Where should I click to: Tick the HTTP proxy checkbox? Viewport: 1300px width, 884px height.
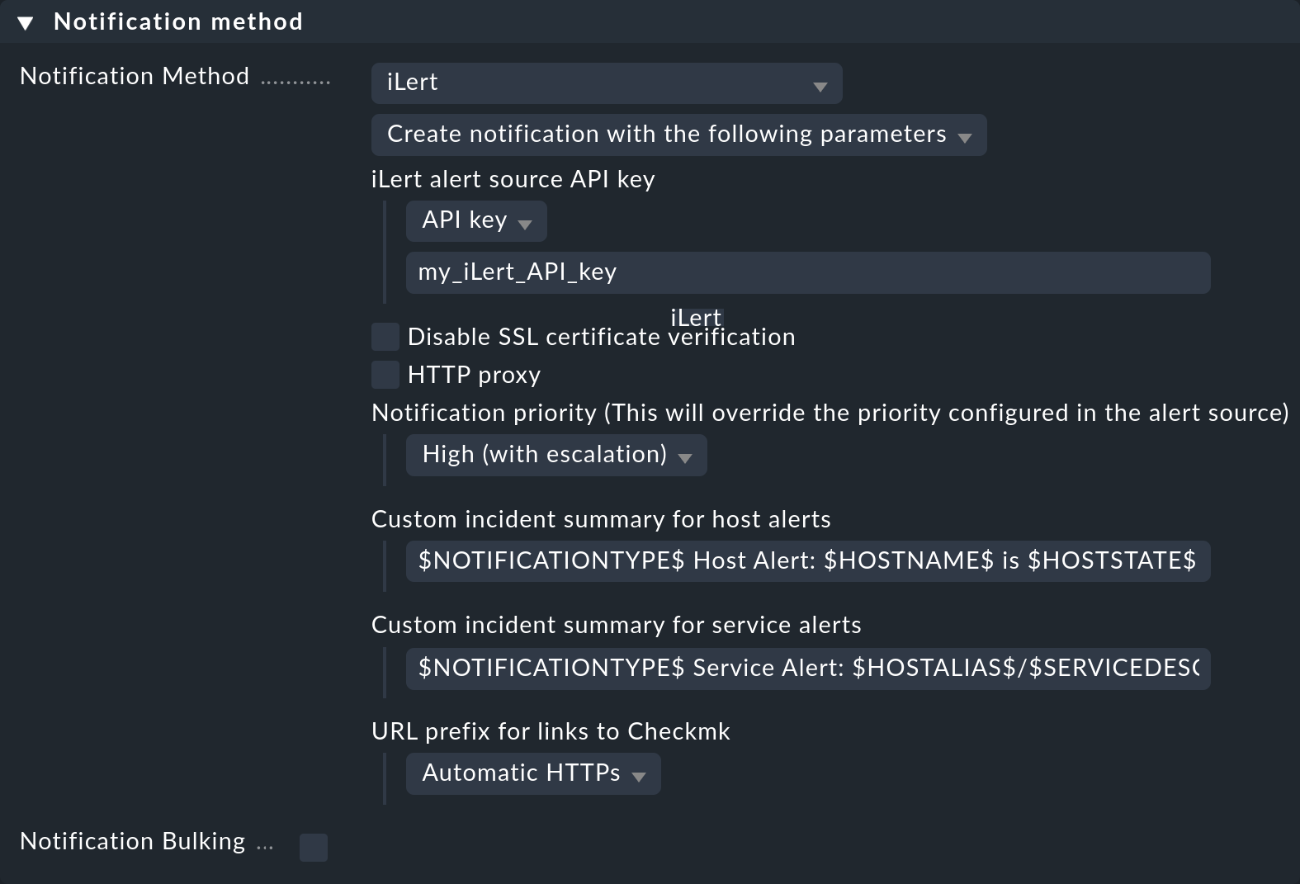[385, 375]
